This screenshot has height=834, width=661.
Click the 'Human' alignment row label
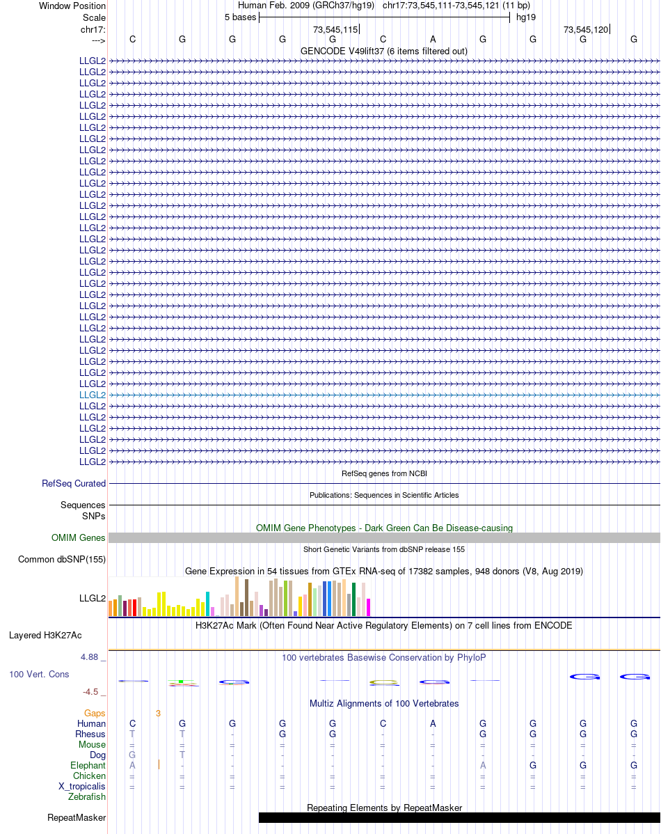pyautogui.click(x=91, y=724)
